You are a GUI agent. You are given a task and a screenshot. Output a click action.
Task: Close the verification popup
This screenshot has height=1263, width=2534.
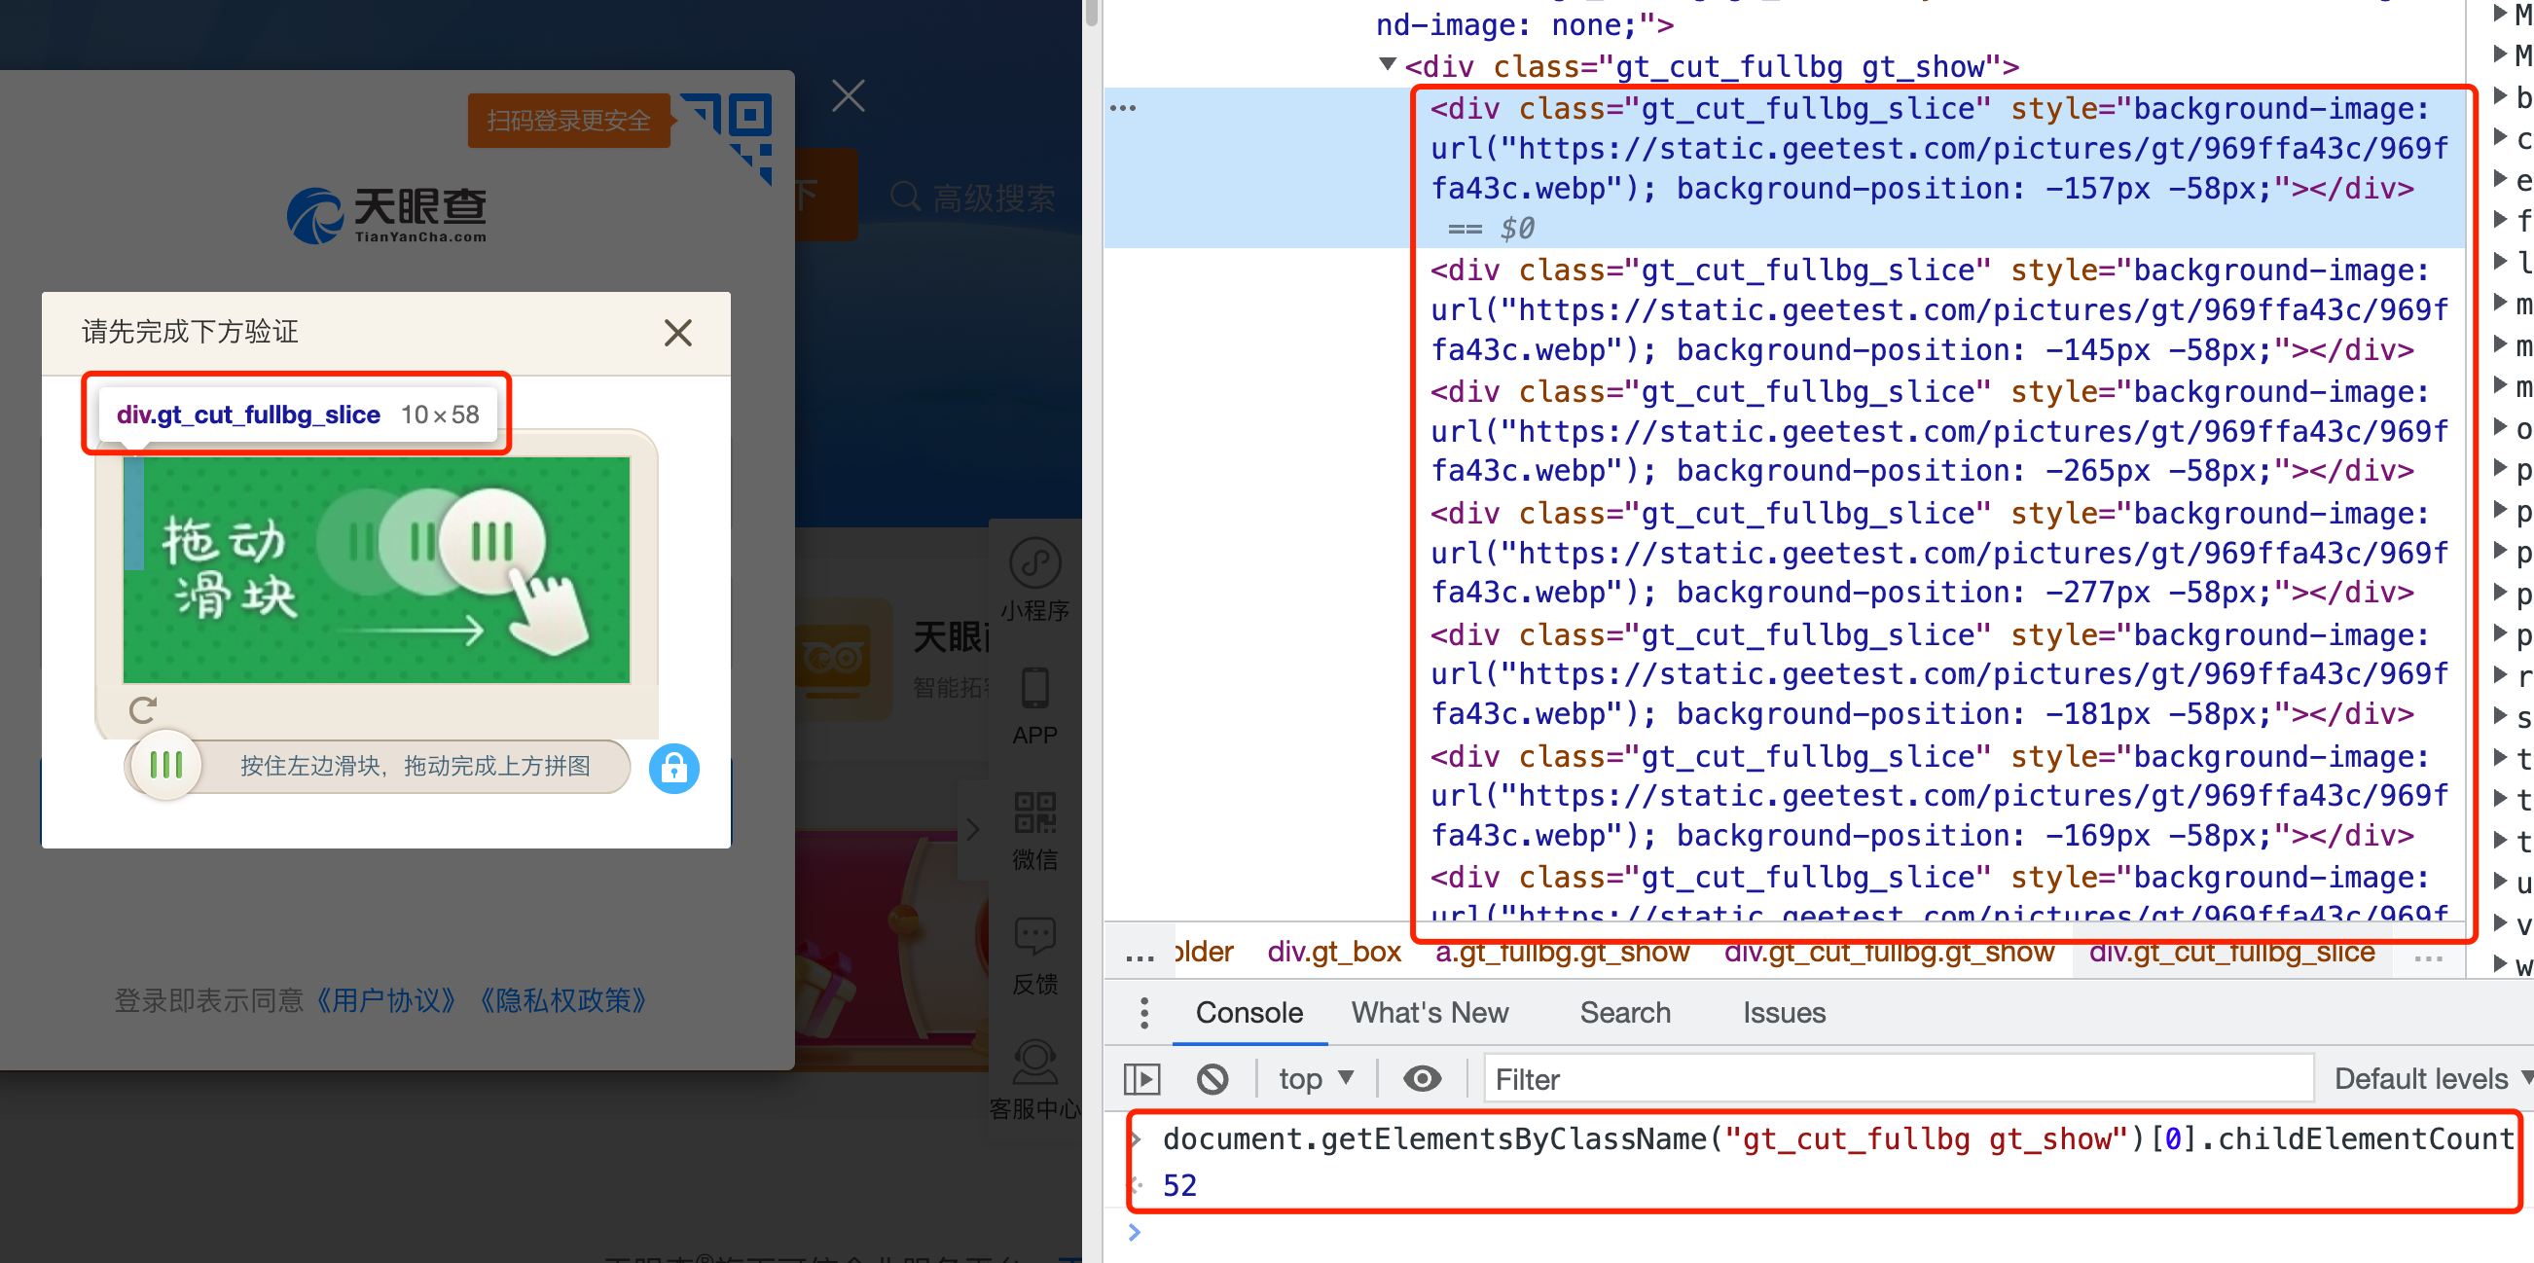[x=677, y=333]
